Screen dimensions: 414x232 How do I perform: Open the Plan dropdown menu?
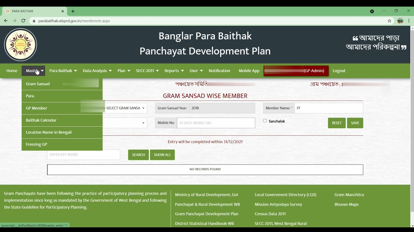124,71
